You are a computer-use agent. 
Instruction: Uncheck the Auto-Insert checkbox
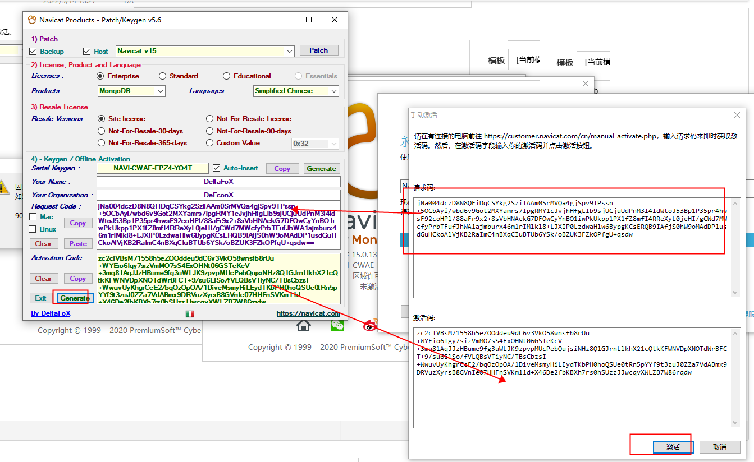[216, 168]
